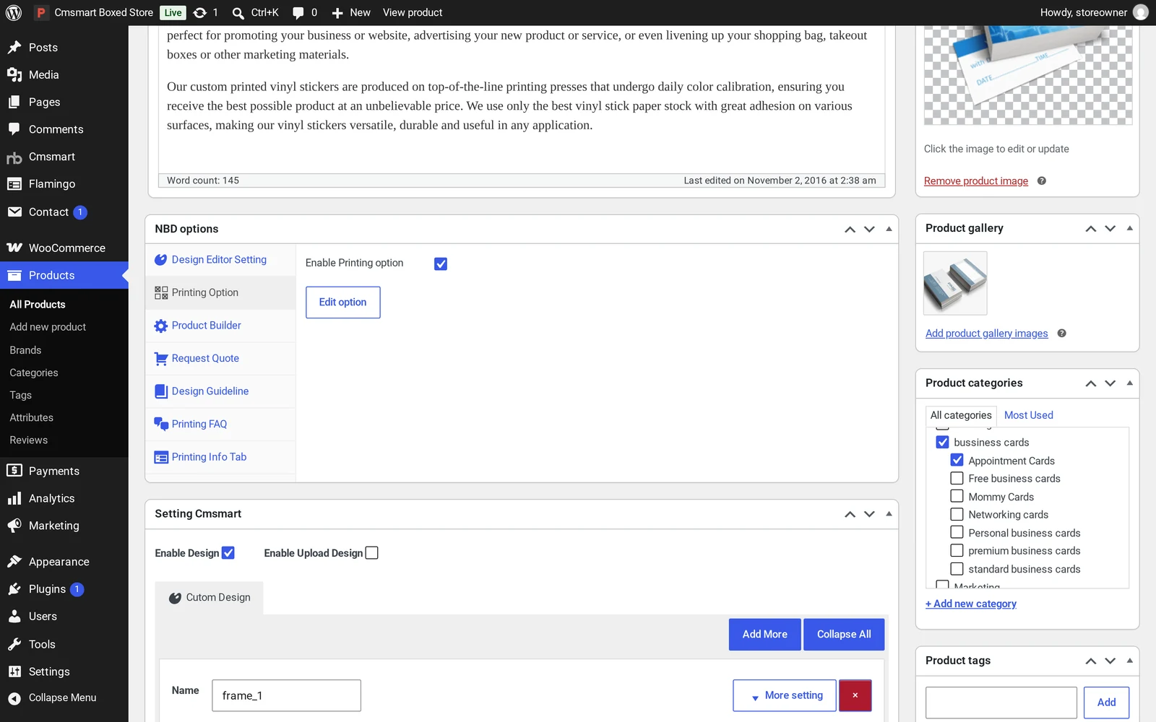Toggle the Product gallery panel
This screenshot has width=1156, height=722.
click(x=1129, y=228)
